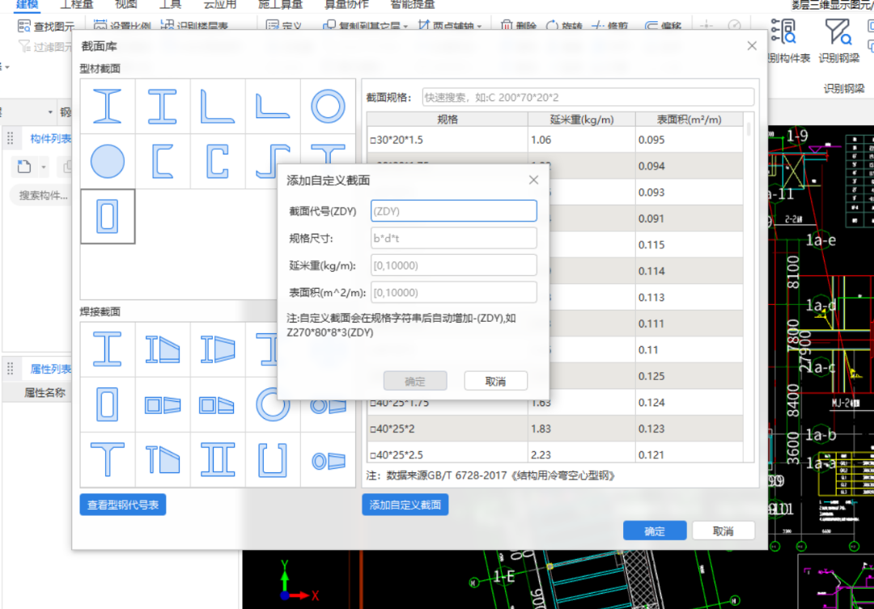Select the welded T-shaped section

[x=107, y=460]
